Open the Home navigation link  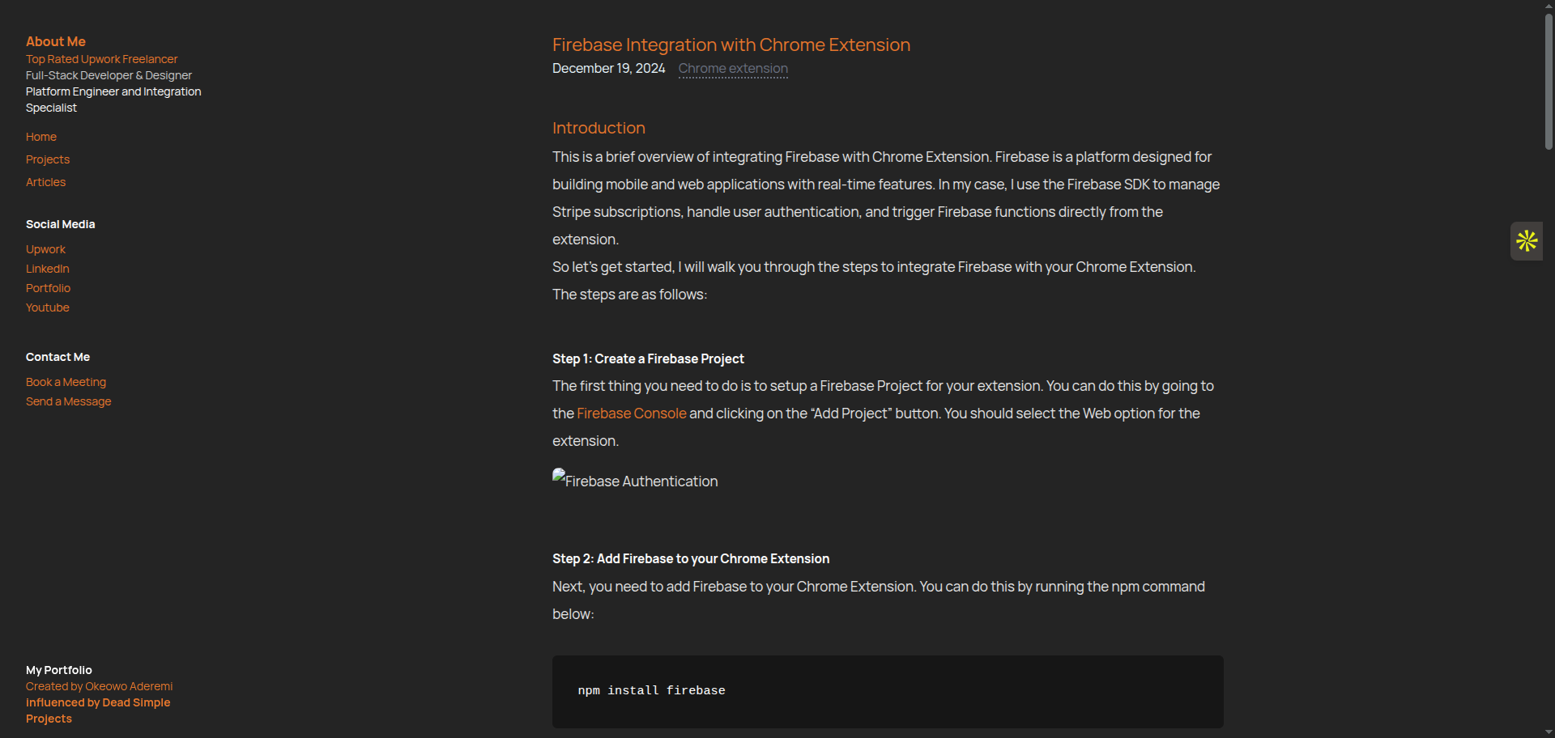click(x=41, y=137)
